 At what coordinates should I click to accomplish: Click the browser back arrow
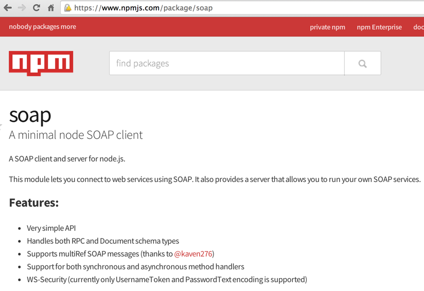(x=8, y=8)
